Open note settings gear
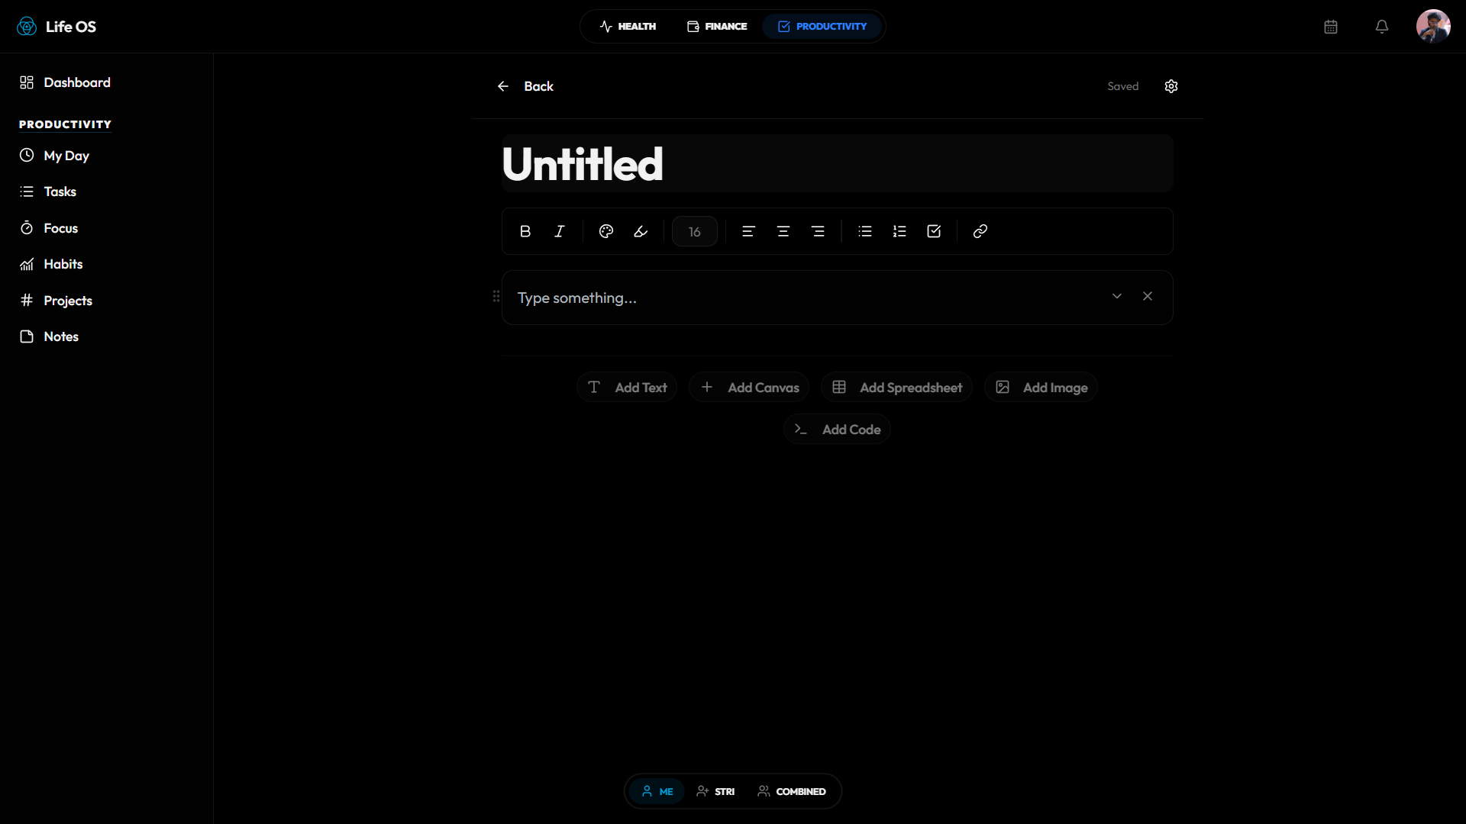Screen dimensions: 1466x824 [x=1171, y=86]
